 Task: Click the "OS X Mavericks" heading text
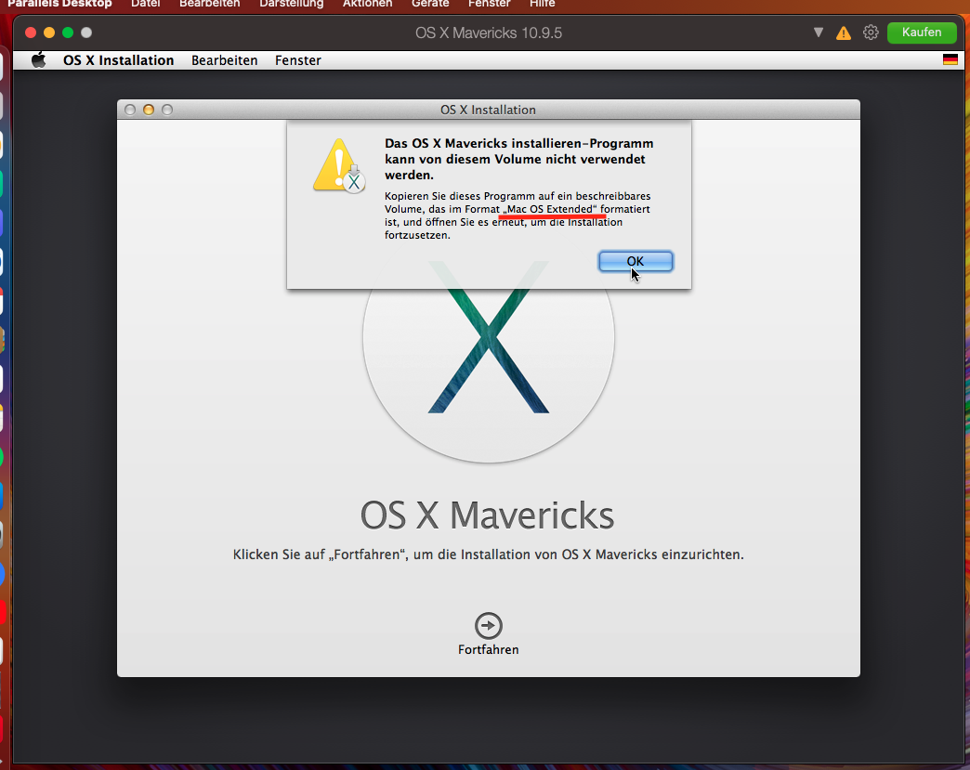488,516
